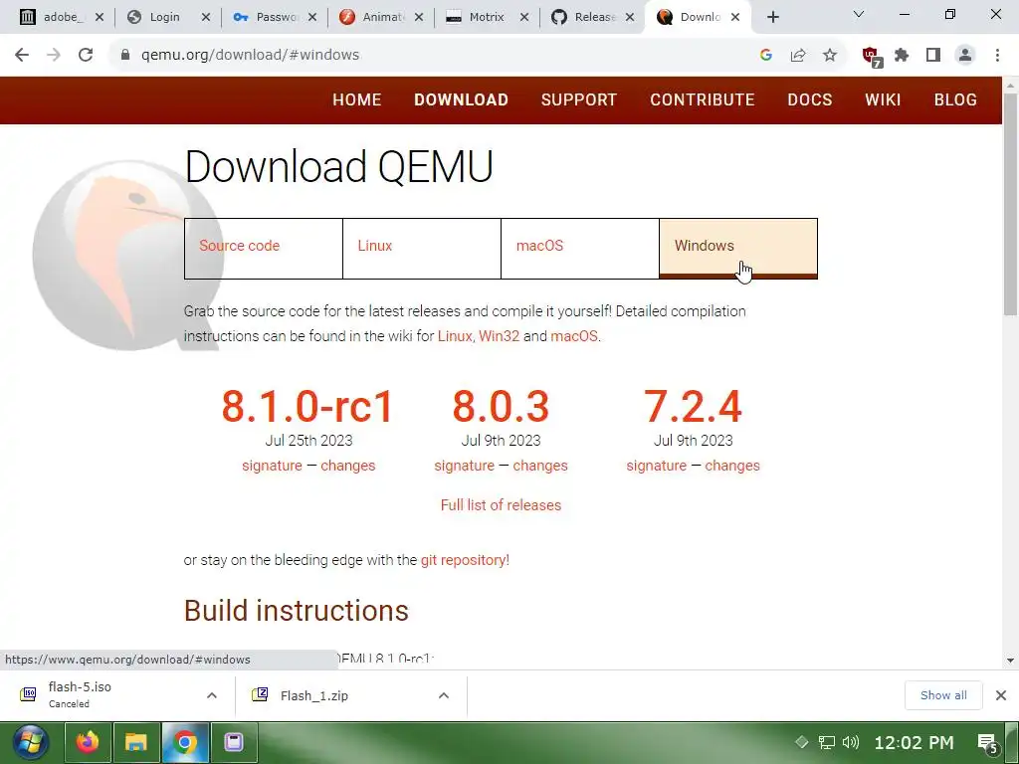The image size is (1019, 764).
Task: Open the WIKI nav item
Action: [x=883, y=99]
